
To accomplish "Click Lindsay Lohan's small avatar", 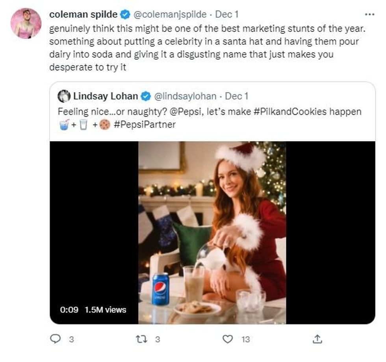I will click(x=64, y=96).
